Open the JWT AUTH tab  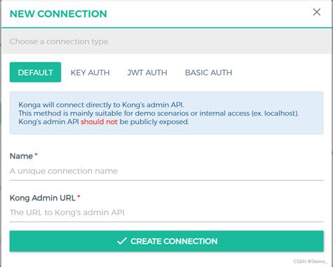[147, 72]
